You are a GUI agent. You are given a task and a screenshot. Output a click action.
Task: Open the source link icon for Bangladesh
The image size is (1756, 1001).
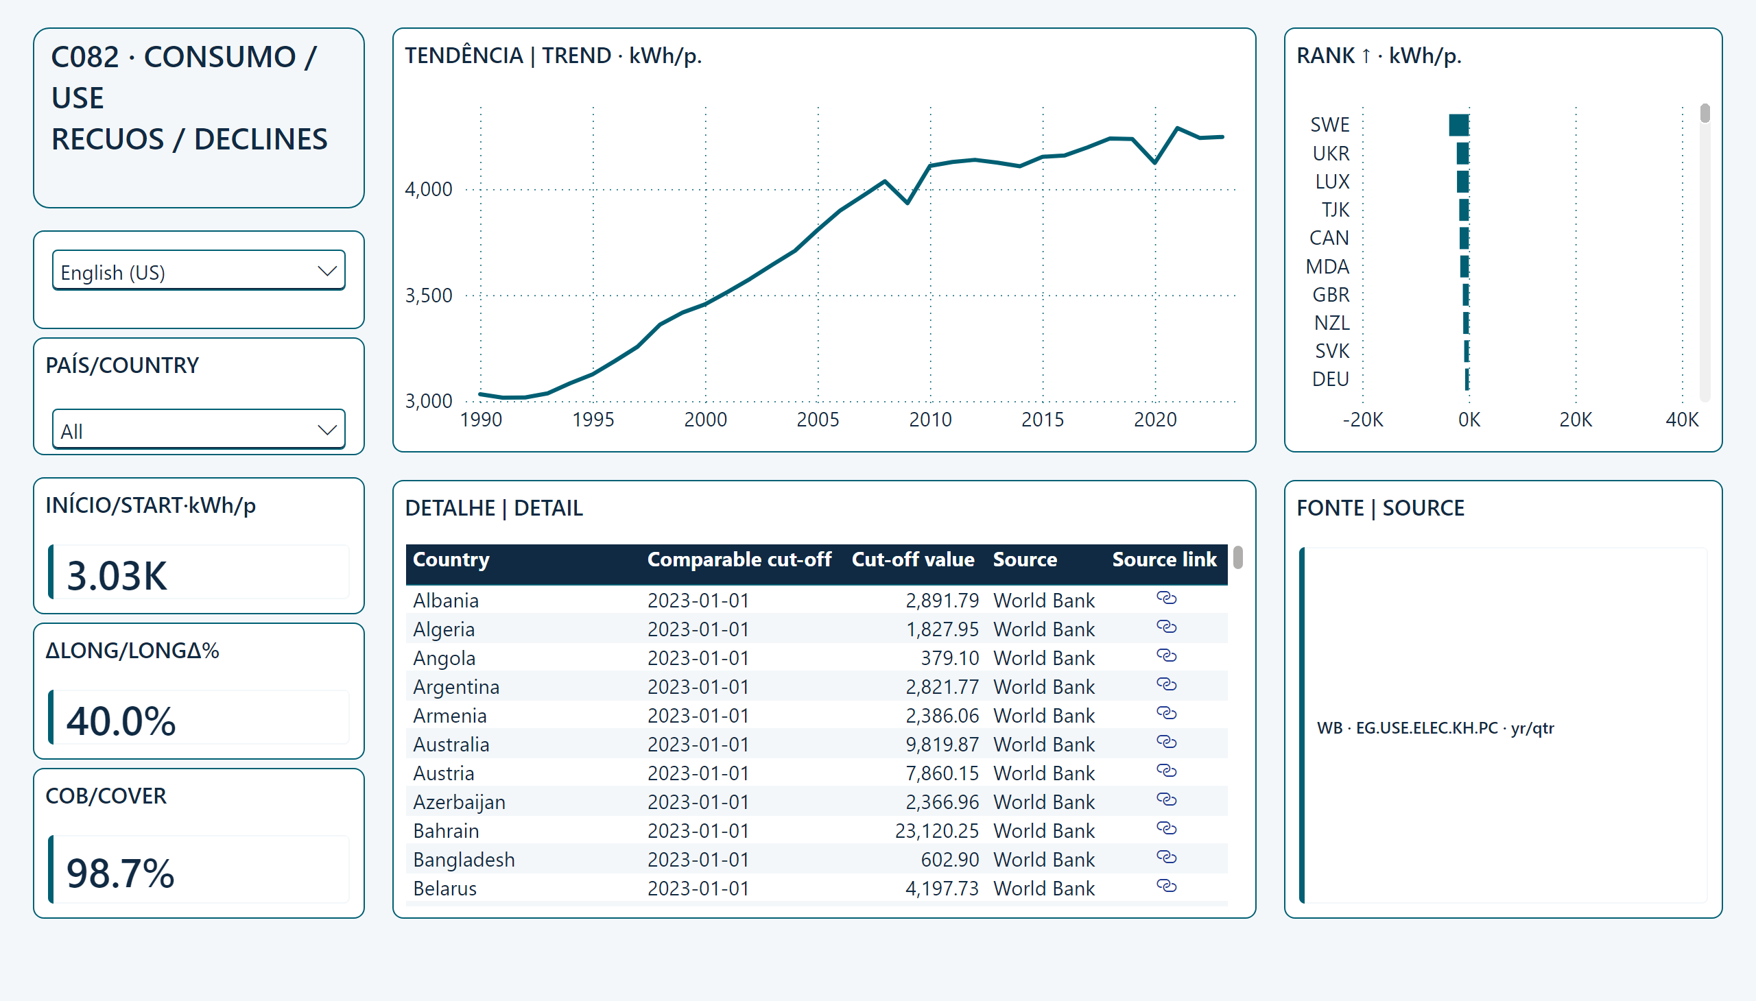coord(1166,857)
